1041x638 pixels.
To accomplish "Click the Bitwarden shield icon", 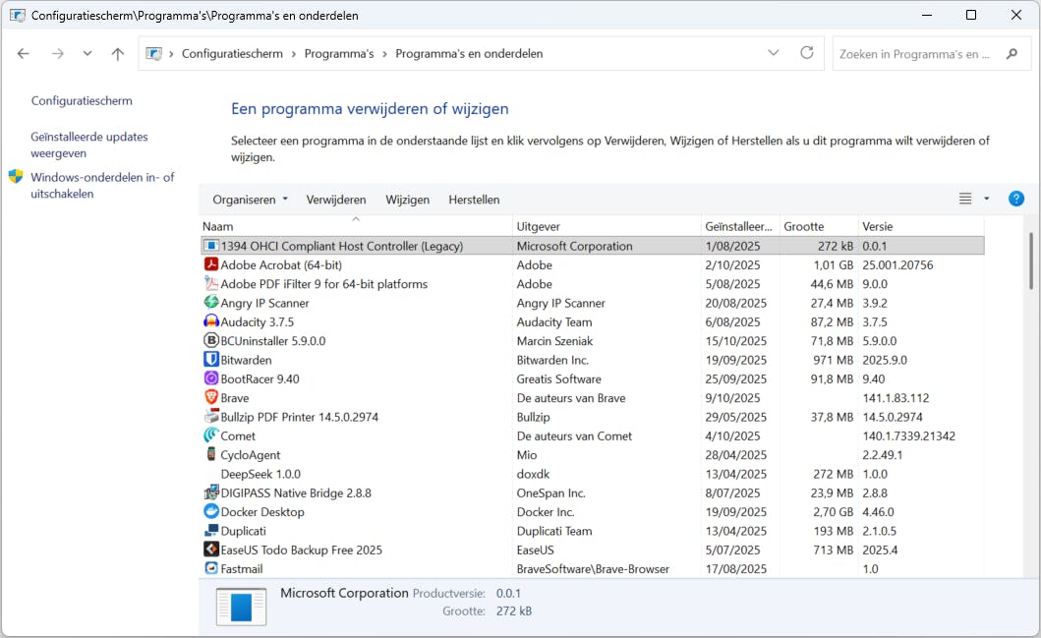I will pyautogui.click(x=211, y=359).
